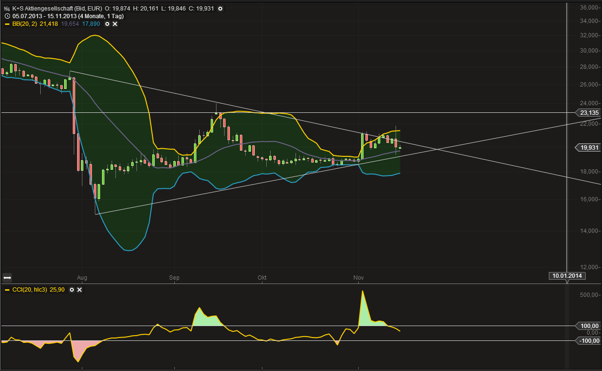
Task: Click the 500,00 CCI axis label
Action: point(590,295)
